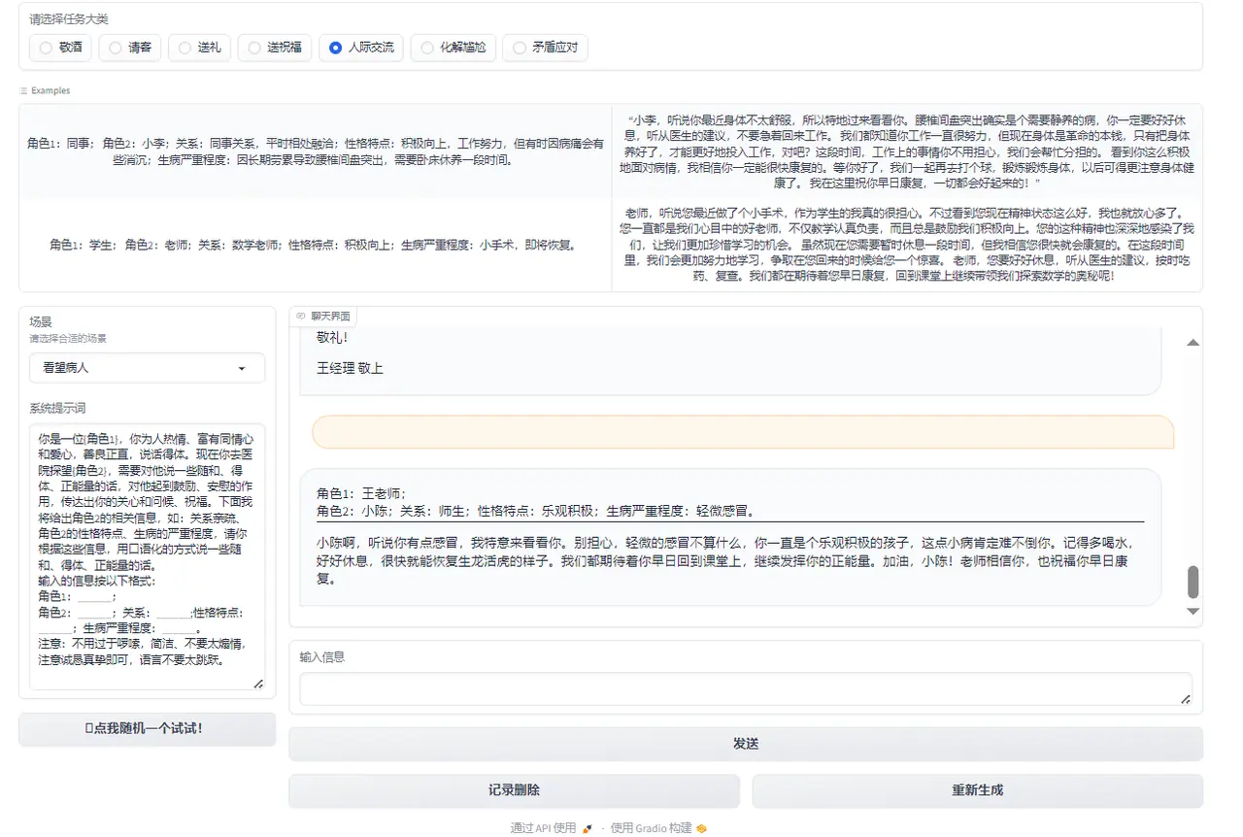
Task: Load the 小李 colleague example row
Action: 315,151
